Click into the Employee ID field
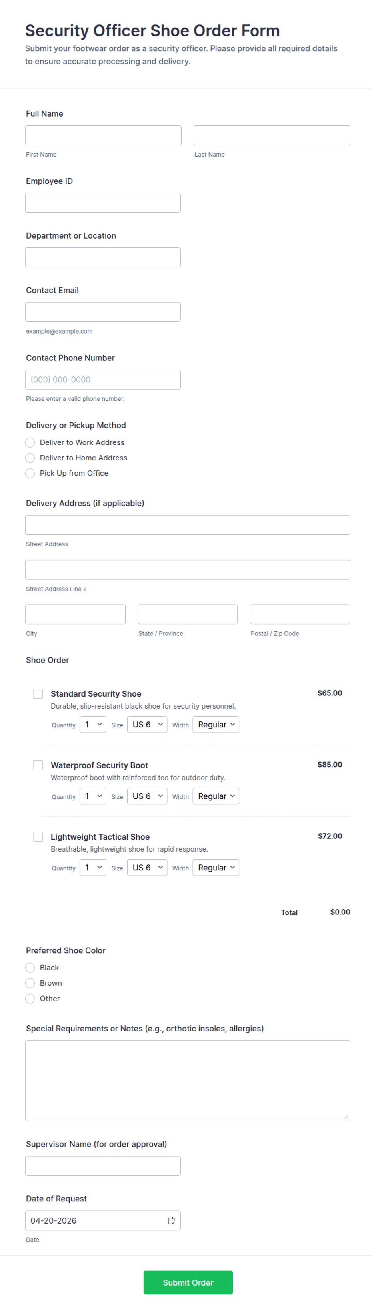 [x=103, y=203]
